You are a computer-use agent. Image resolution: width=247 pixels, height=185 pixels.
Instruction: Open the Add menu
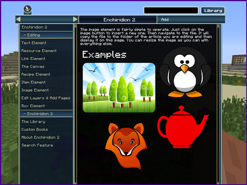165,19
